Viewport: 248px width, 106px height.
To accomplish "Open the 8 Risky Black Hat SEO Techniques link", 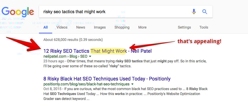I will (x=107, y=79).
